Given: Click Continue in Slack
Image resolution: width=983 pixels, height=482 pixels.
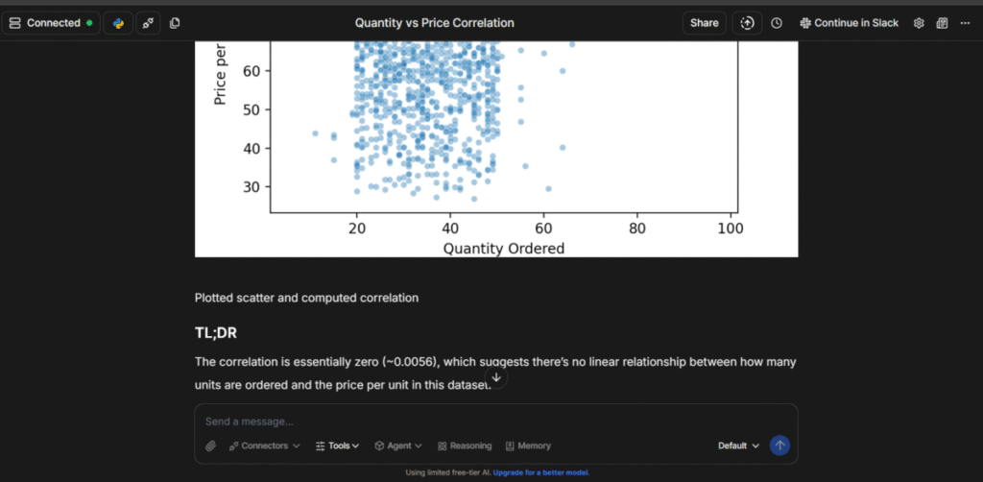Looking at the screenshot, I should point(849,23).
